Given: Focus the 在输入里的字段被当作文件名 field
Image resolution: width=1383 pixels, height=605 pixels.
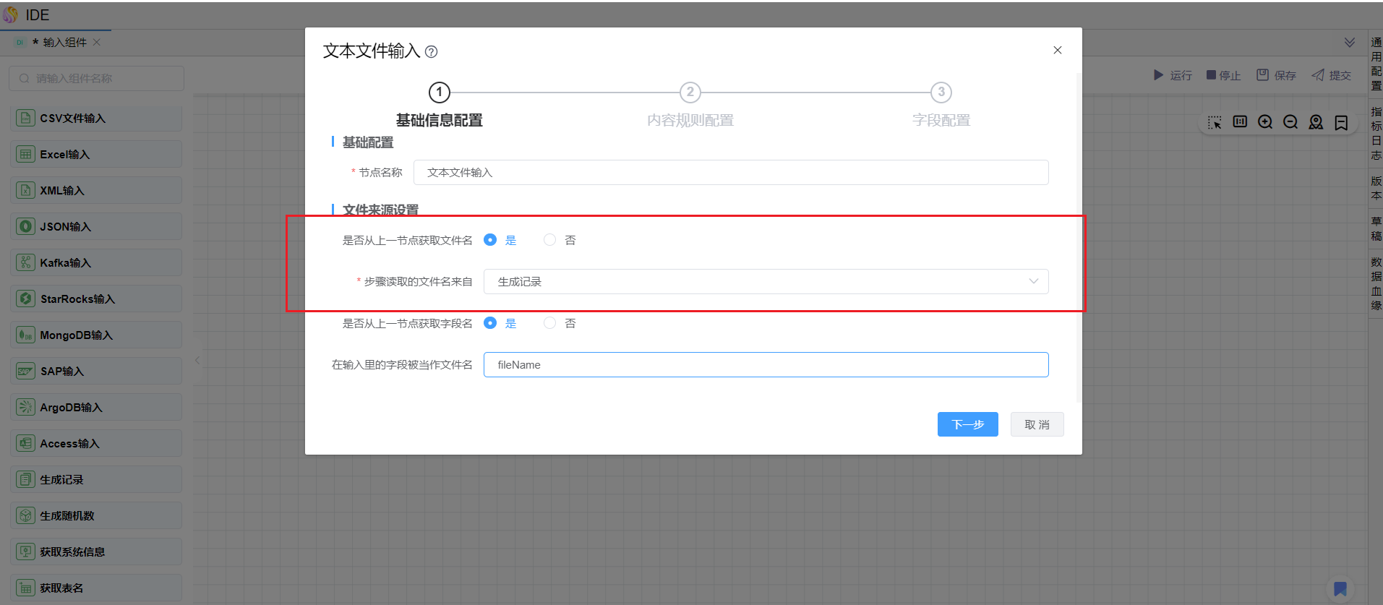Looking at the screenshot, I should click(766, 364).
